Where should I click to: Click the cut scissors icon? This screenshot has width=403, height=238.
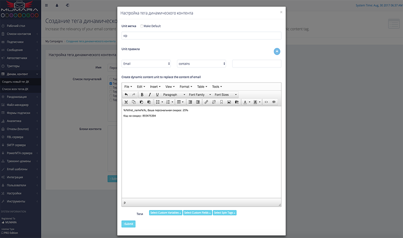point(126,102)
